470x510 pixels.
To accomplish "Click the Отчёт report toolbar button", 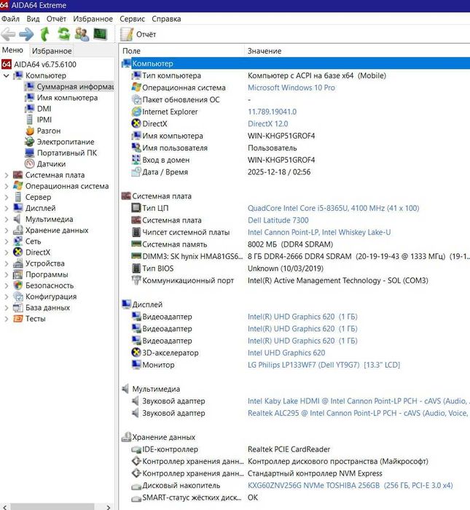I will pyautogui.click(x=138, y=34).
